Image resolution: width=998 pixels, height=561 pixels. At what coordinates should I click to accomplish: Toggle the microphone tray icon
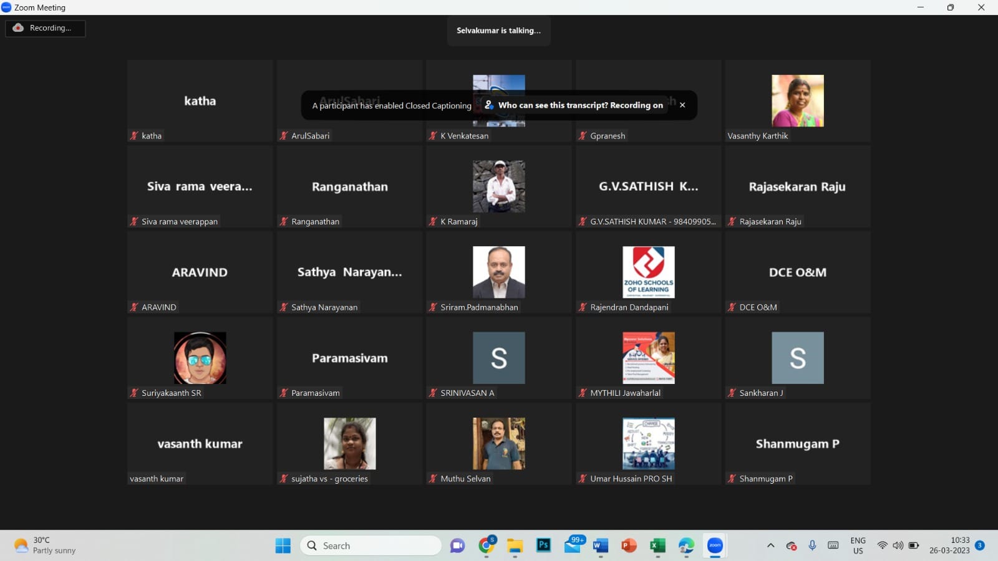pos(812,545)
